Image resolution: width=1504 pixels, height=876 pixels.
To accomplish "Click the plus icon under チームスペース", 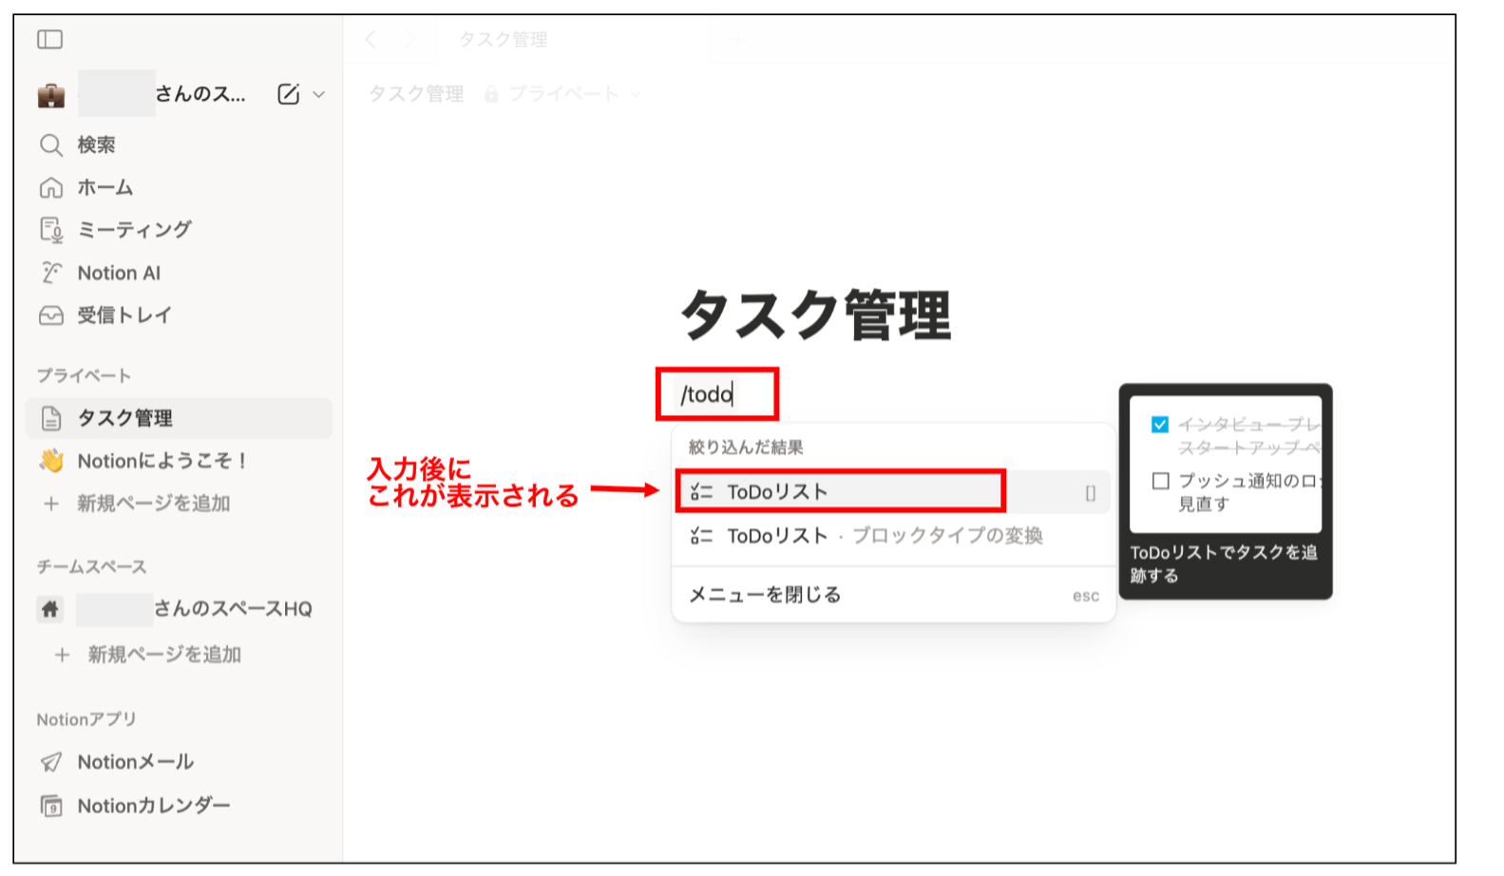I will (62, 655).
